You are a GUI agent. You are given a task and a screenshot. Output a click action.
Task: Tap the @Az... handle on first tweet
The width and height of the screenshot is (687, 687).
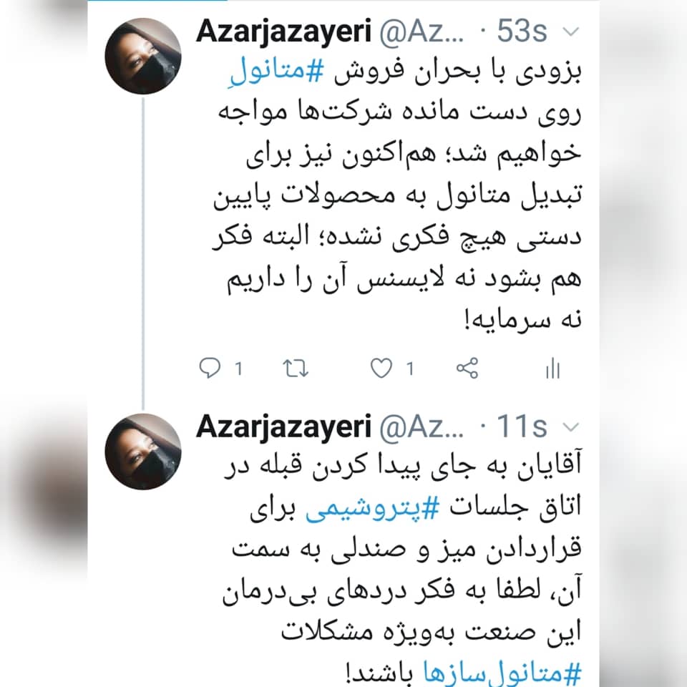pyautogui.click(x=422, y=32)
